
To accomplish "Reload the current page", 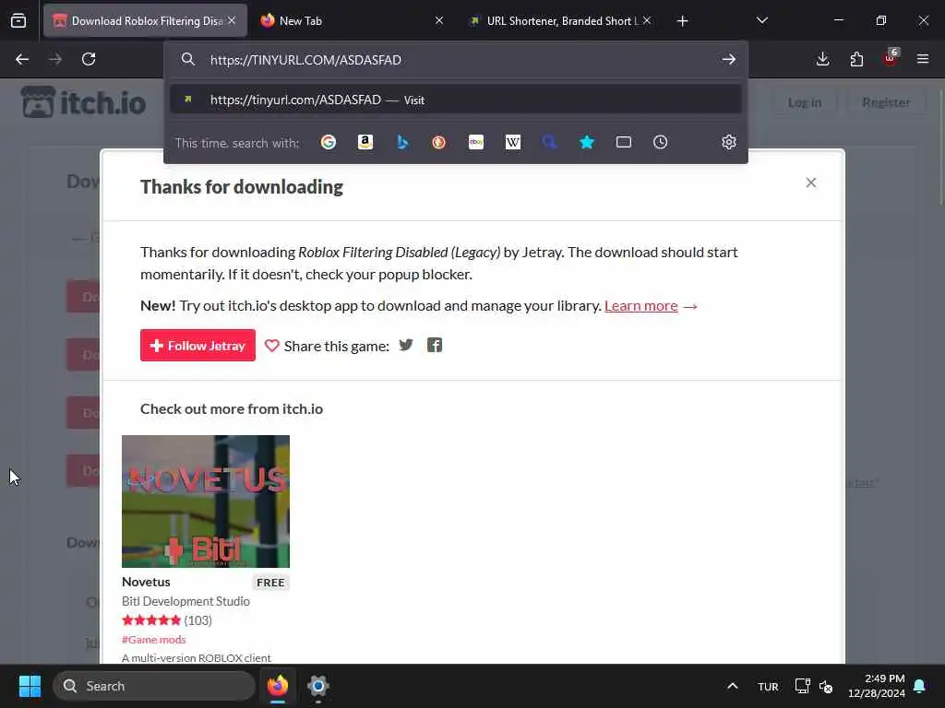I will (89, 59).
